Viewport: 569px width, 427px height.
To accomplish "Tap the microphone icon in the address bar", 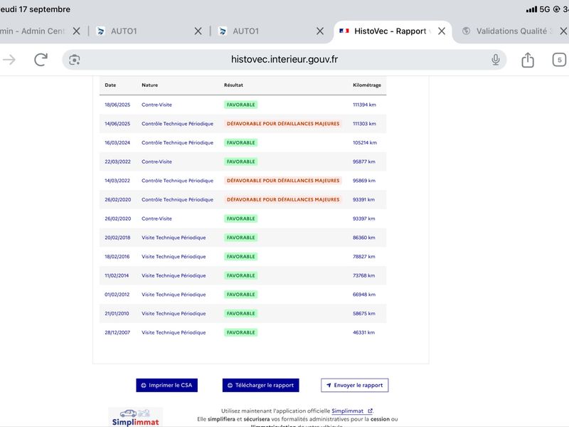I will click(x=495, y=60).
